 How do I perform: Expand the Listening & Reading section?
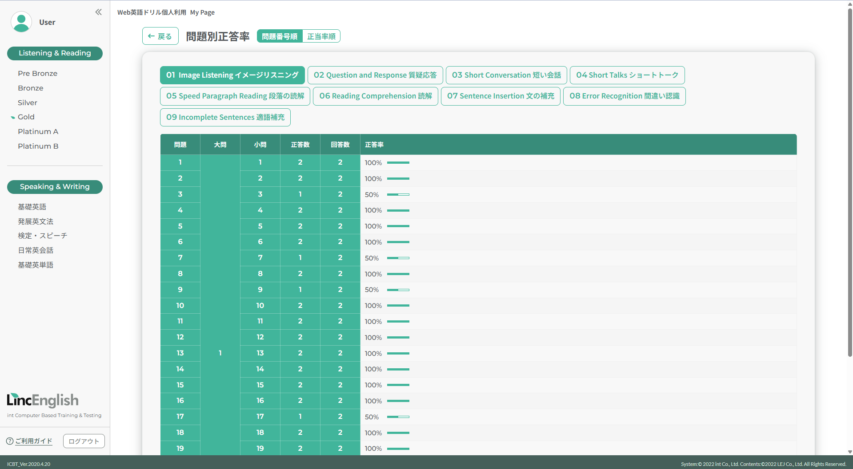click(x=55, y=53)
